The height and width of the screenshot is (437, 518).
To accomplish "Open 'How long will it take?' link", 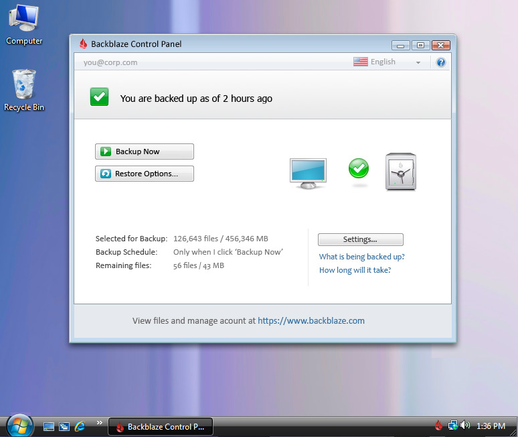I will 355,270.
